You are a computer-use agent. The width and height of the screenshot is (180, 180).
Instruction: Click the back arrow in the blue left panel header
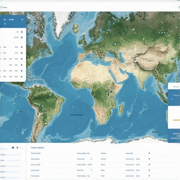click(5, 20)
